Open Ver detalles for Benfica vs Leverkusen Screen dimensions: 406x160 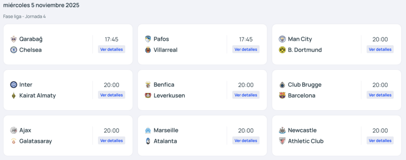pos(246,95)
